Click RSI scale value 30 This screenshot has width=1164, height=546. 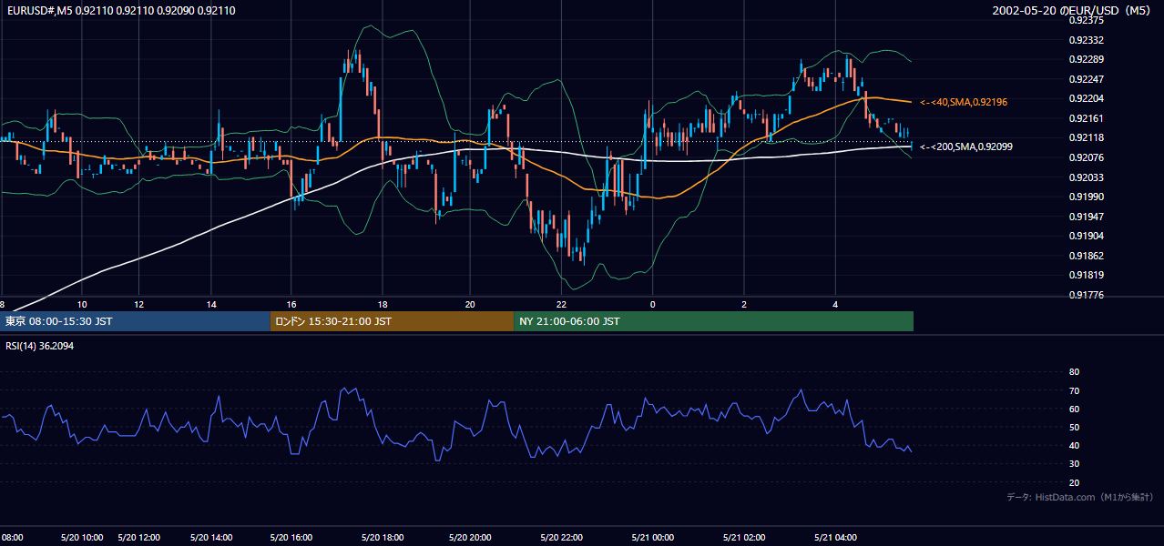coord(1074,464)
